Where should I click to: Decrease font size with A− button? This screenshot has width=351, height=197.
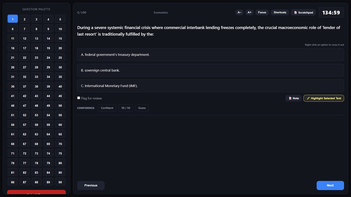coord(239,12)
